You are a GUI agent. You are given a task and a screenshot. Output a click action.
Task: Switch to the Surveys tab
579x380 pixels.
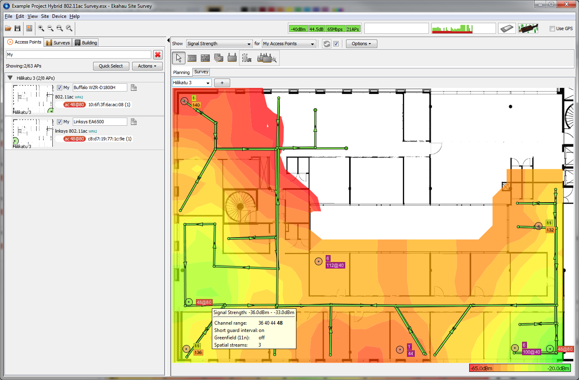tap(58, 42)
